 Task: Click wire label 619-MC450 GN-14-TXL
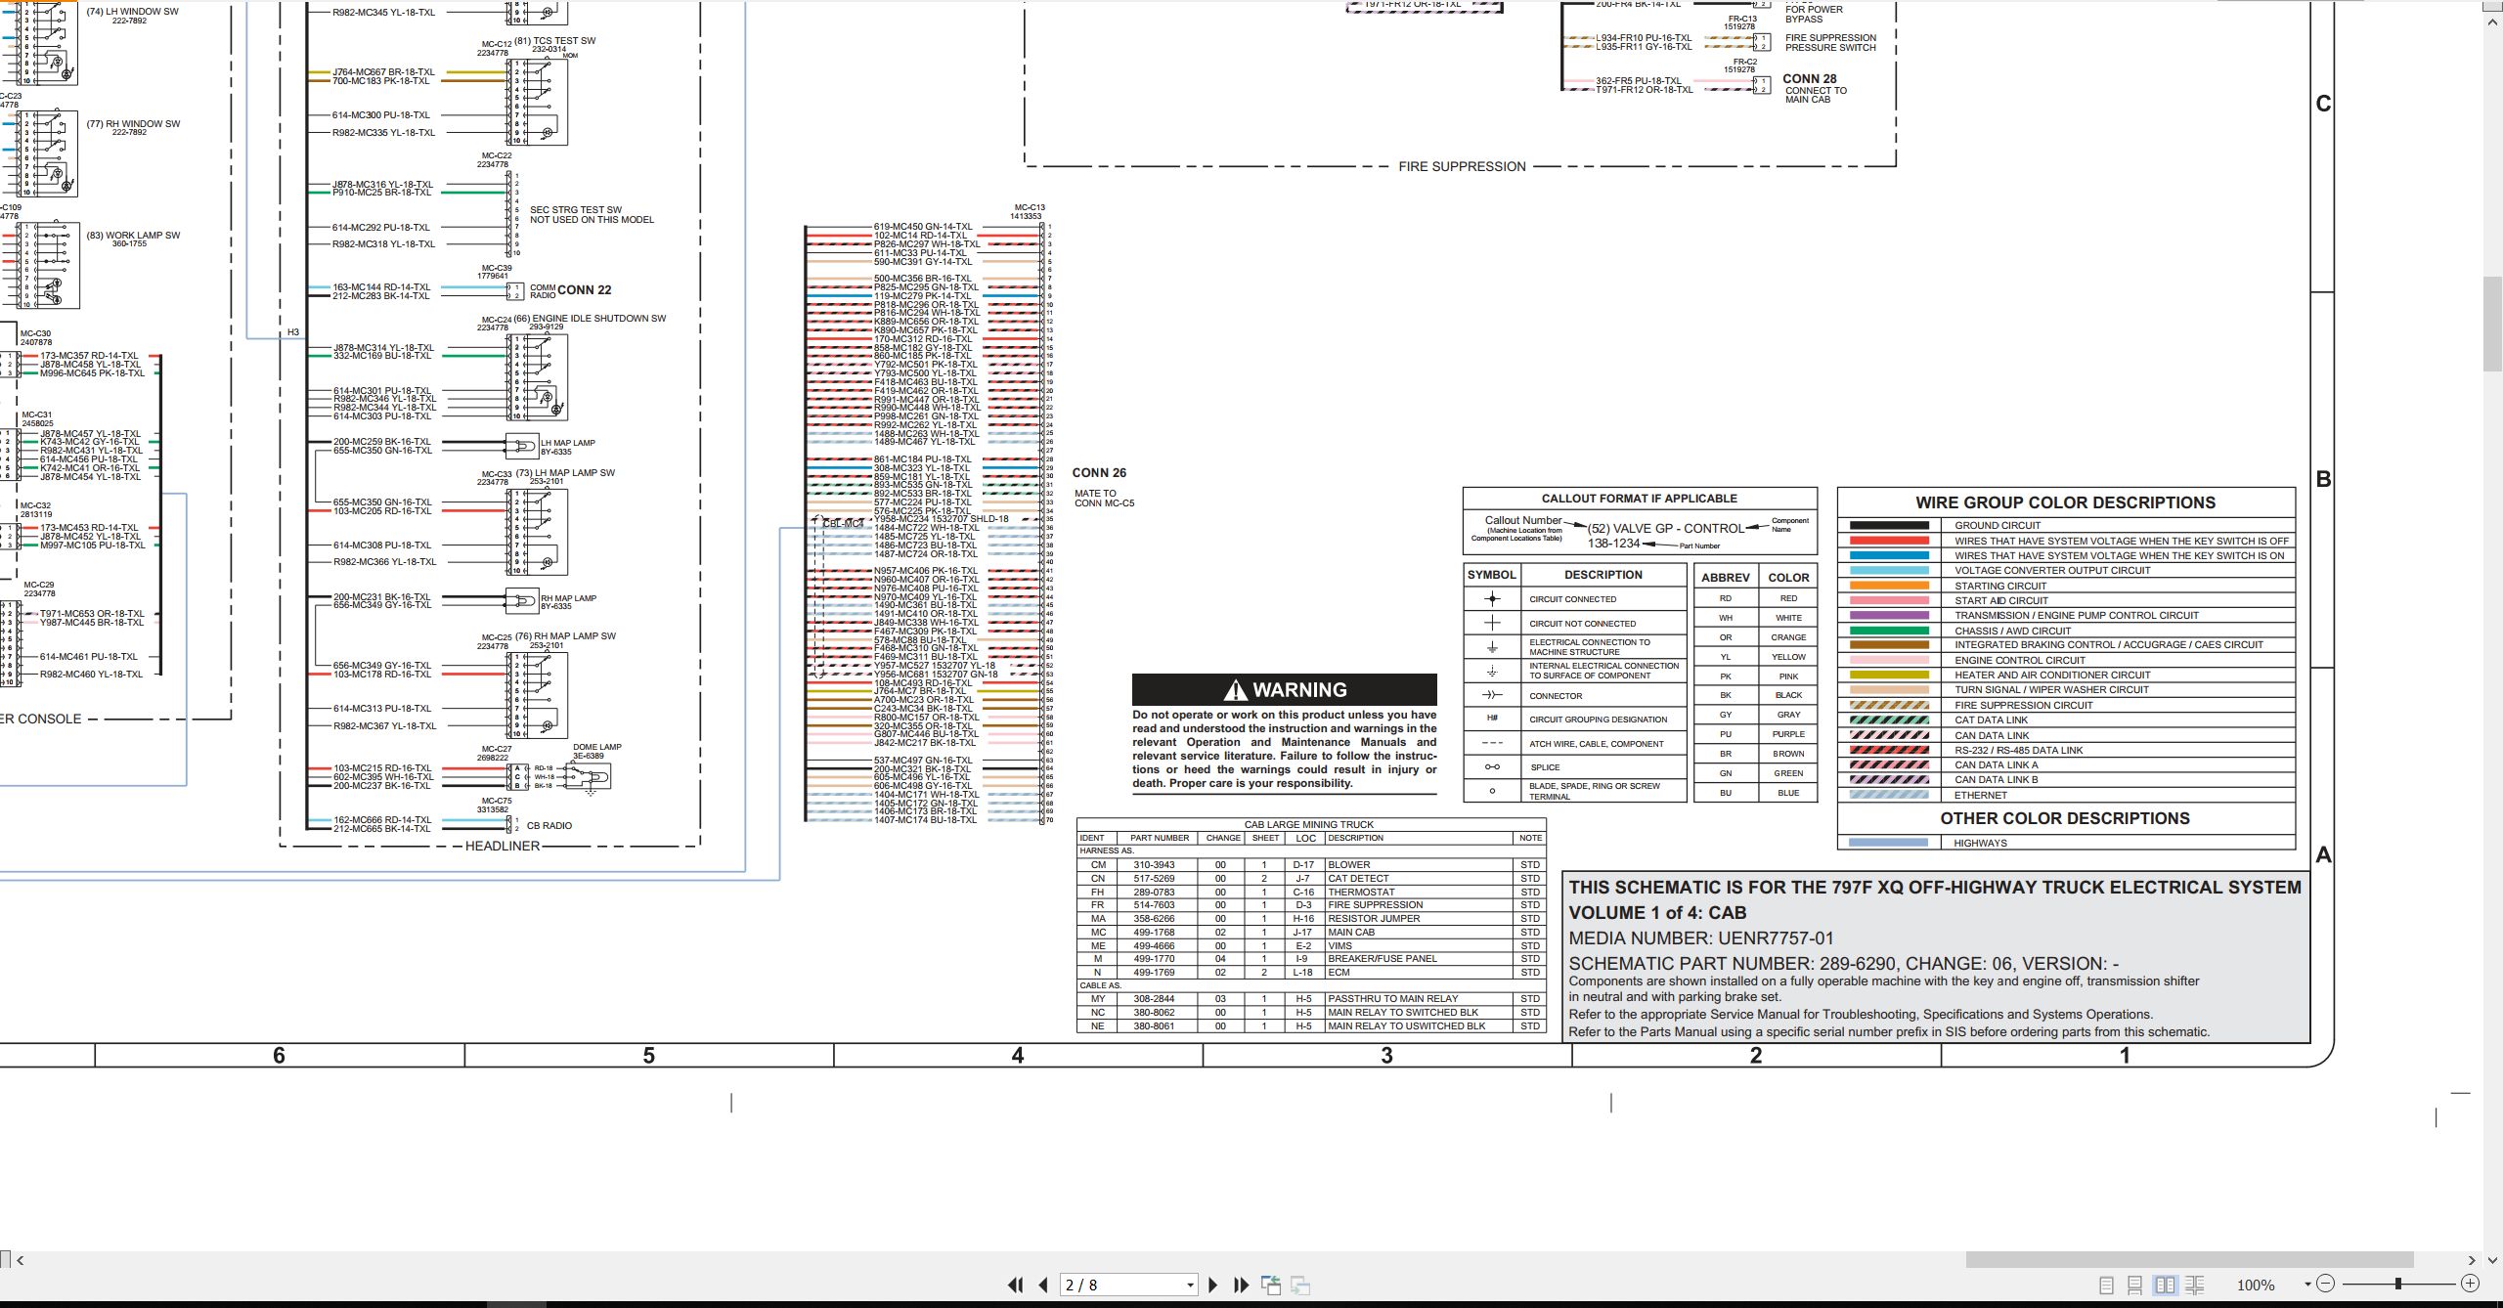[923, 227]
